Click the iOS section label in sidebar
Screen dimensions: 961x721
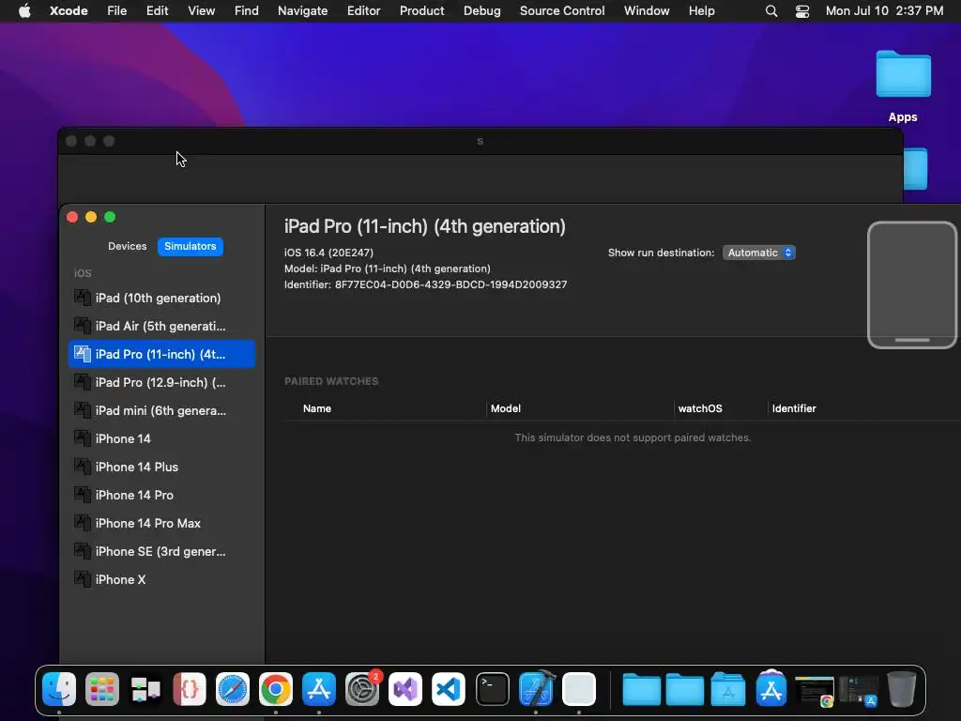pyautogui.click(x=83, y=273)
